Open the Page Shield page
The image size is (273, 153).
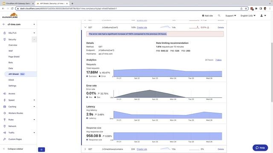point(14,57)
